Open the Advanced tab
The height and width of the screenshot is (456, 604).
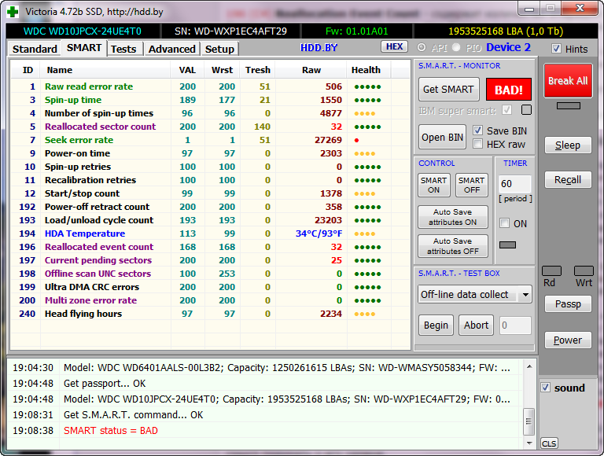pyautogui.click(x=171, y=49)
